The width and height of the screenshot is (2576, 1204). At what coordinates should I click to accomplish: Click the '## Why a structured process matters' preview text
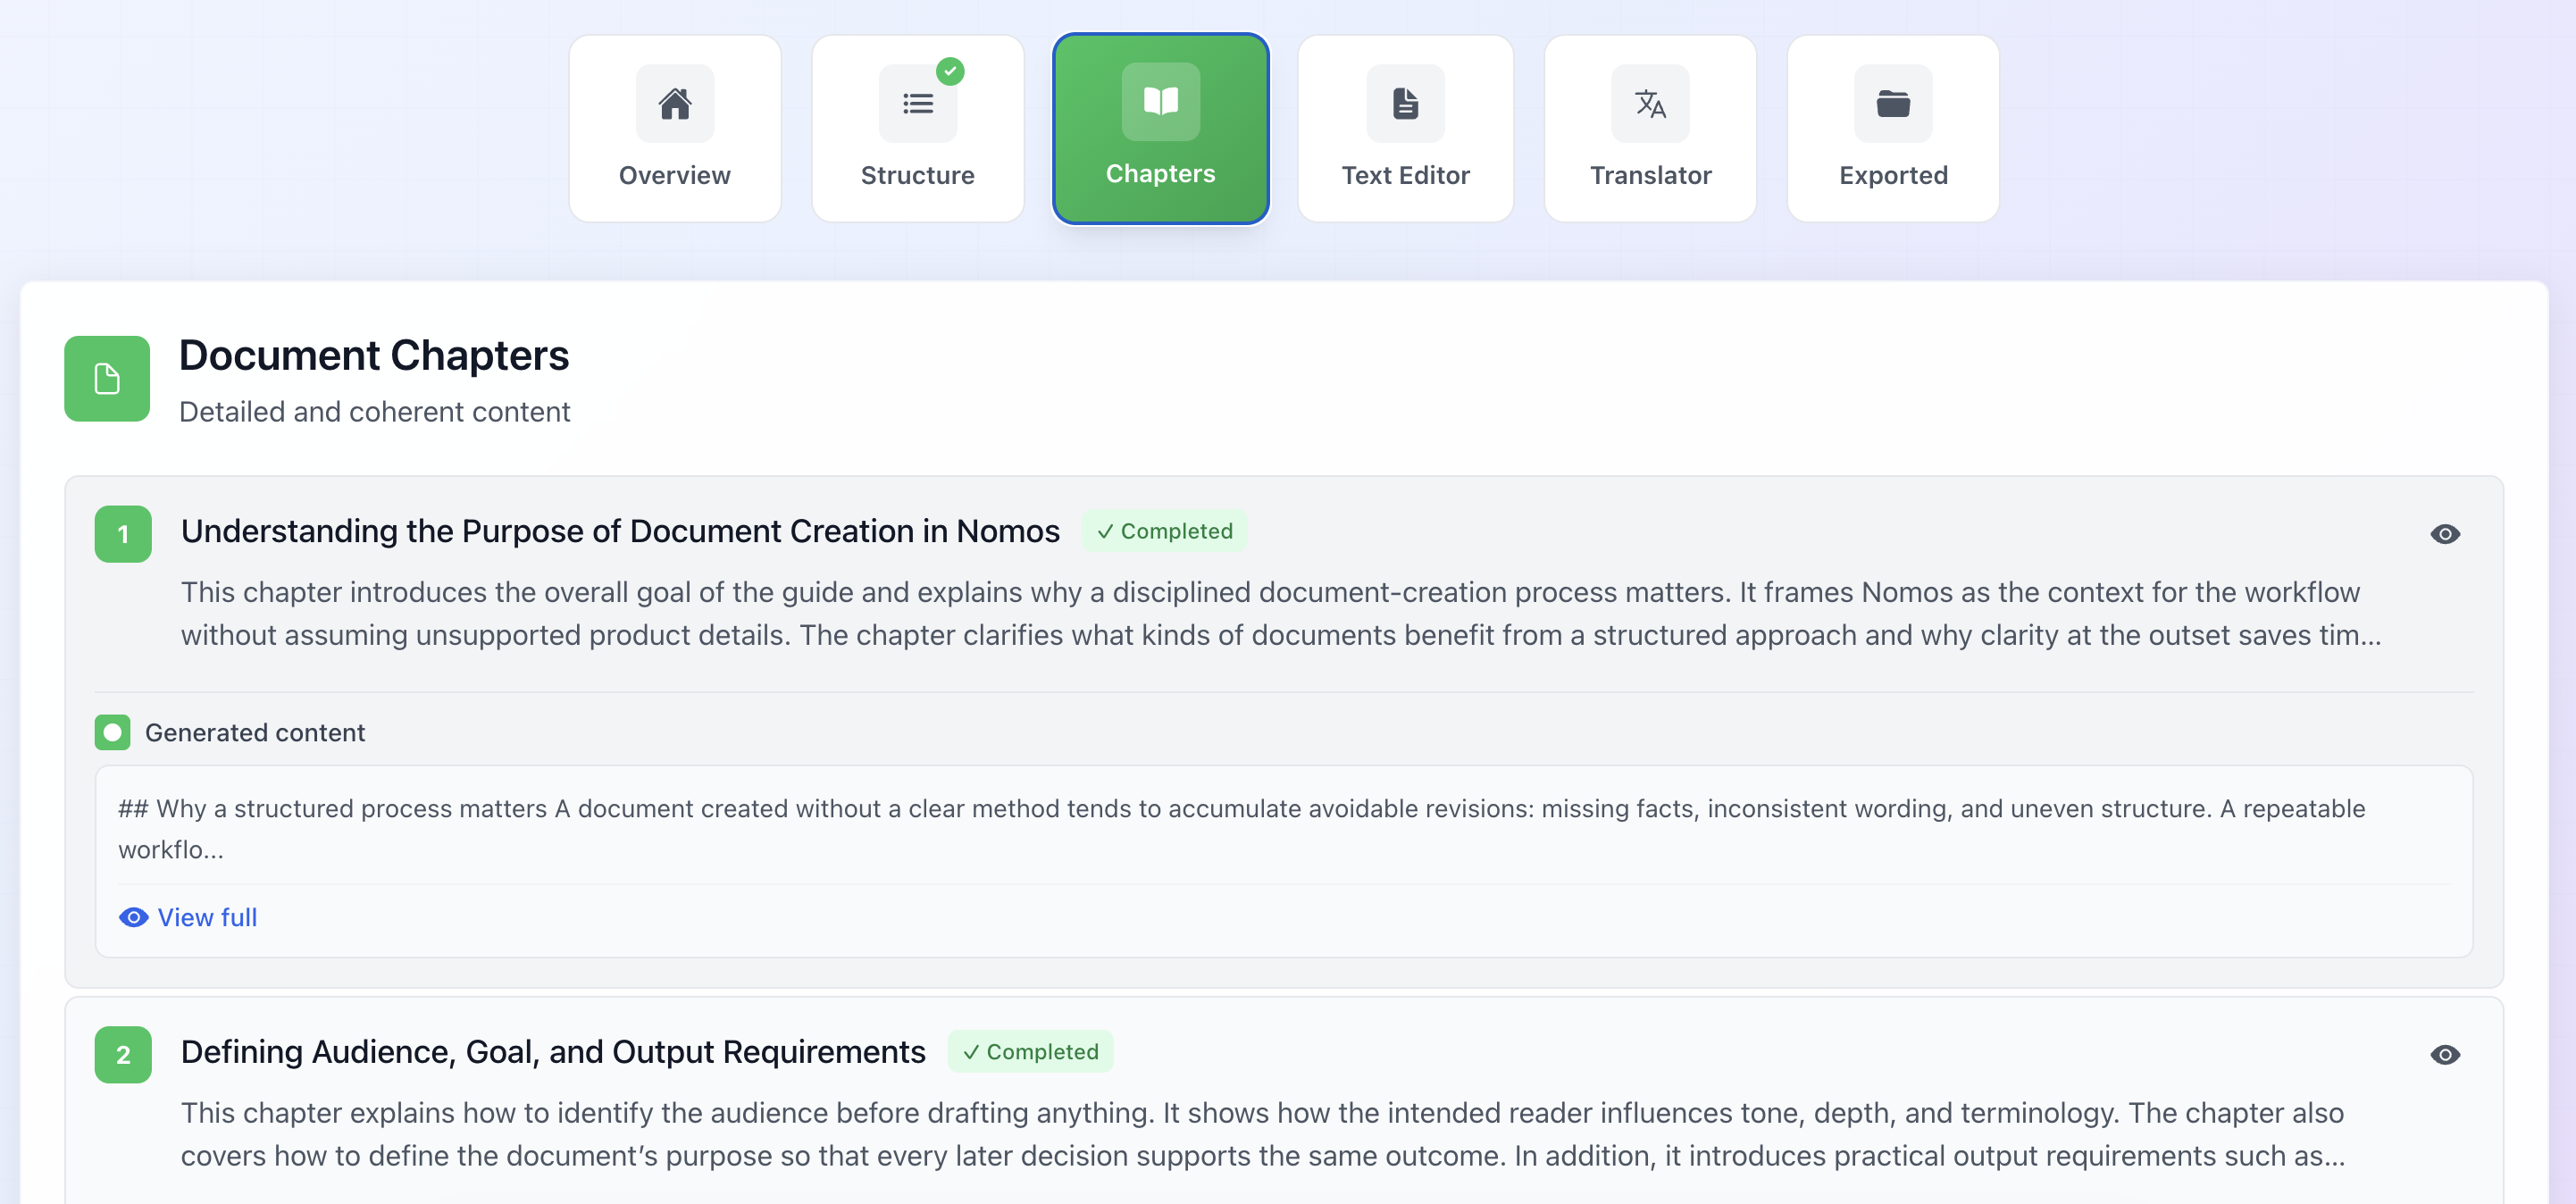[1242, 829]
